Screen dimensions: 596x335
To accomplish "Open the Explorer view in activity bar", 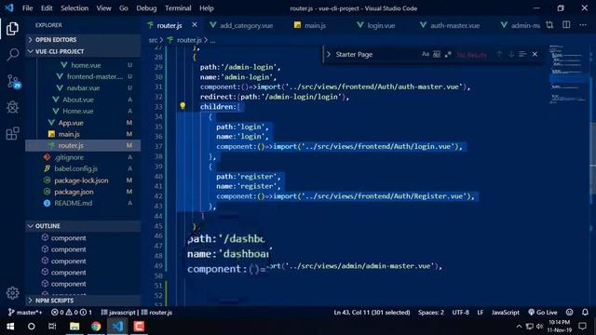I will click(12, 29).
